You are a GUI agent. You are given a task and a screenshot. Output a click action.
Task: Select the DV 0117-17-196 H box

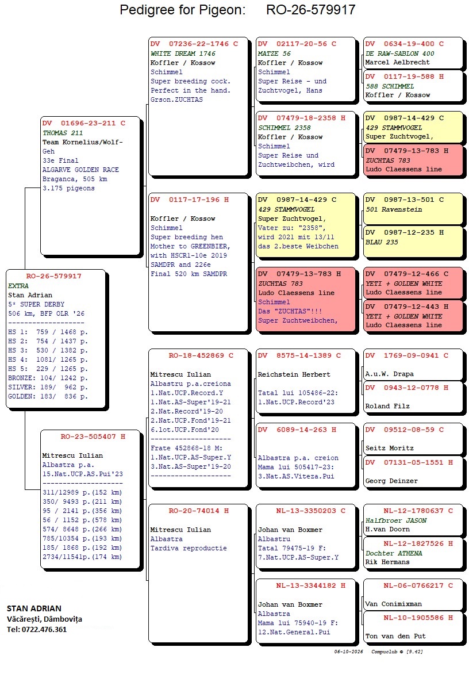pos(198,262)
